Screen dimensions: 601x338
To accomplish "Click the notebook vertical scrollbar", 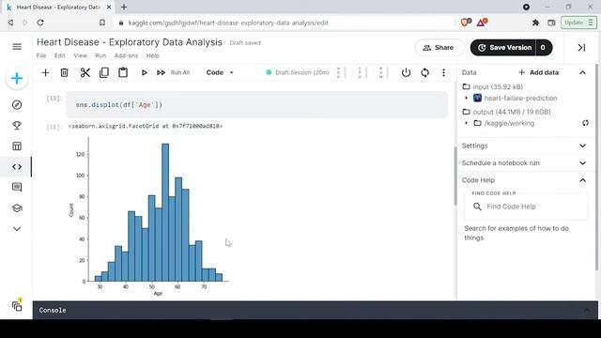I will point(455,176).
